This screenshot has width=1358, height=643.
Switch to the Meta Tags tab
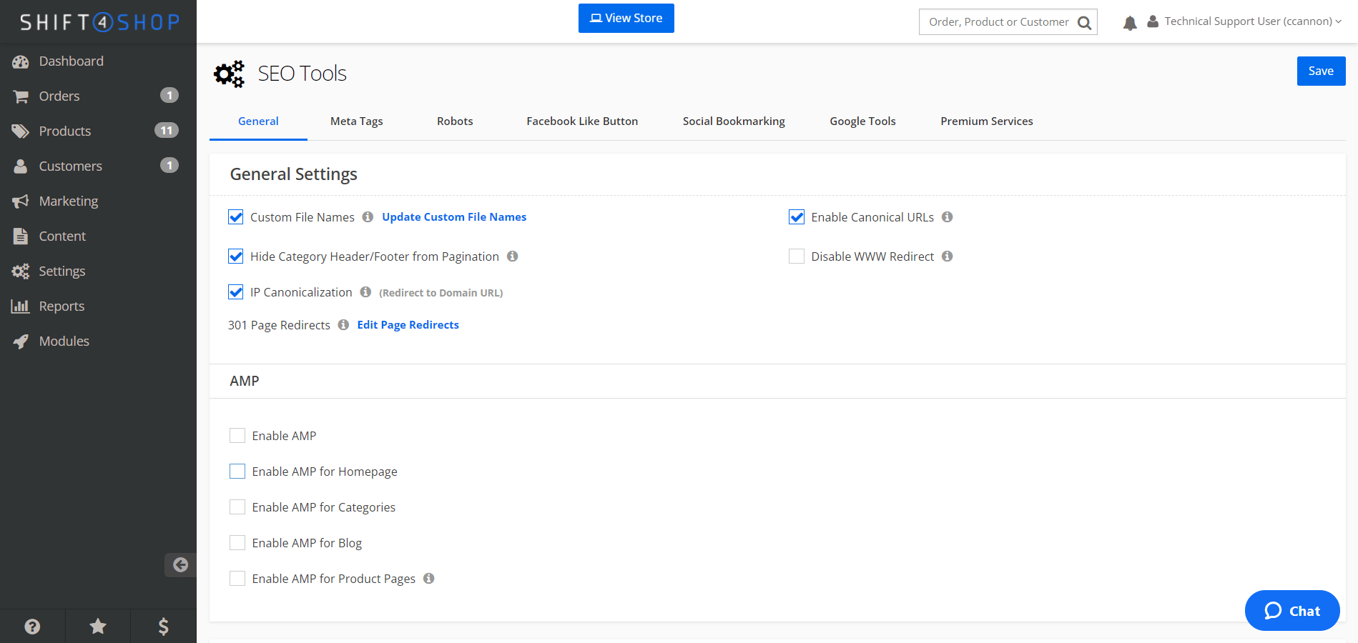(x=356, y=121)
